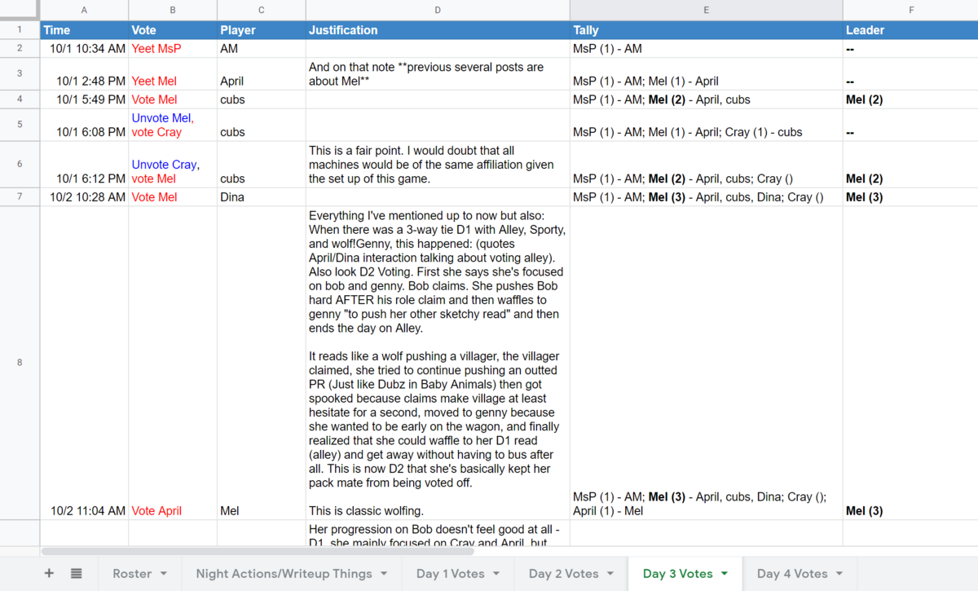Image resolution: width=978 pixels, height=591 pixels.
Task: Select the 'AM' player cell
Action: 262,49
